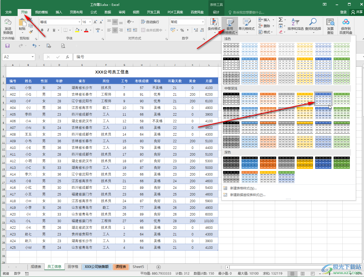Open the 常规 number format dropdown
The width and height of the screenshot is (364, 277).
[x=203, y=22]
